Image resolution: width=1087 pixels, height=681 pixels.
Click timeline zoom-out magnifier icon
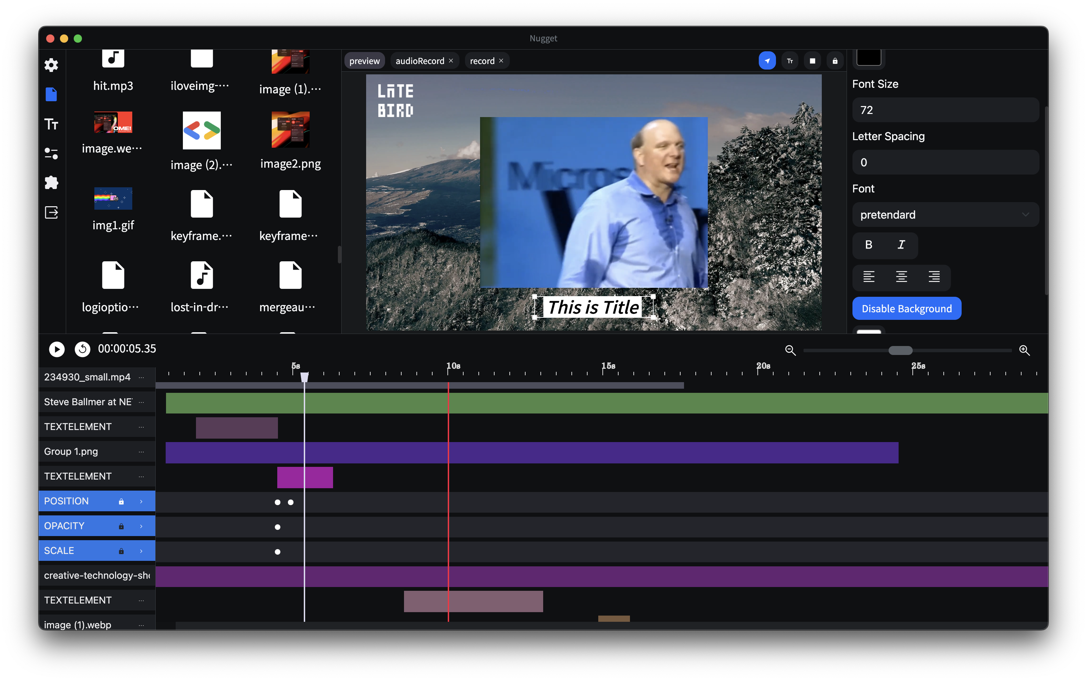tap(790, 350)
